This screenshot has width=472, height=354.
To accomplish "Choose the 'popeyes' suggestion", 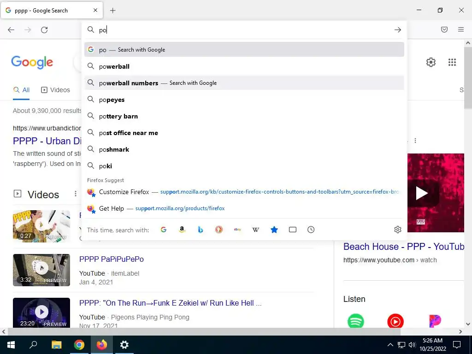I will (x=244, y=100).
